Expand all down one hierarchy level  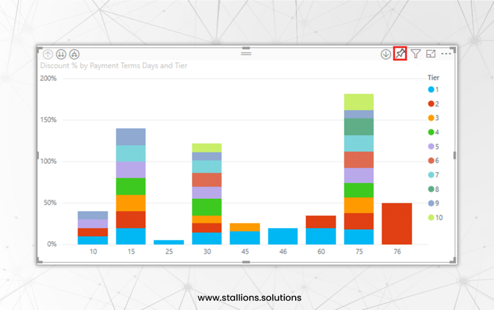(x=74, y=54)
